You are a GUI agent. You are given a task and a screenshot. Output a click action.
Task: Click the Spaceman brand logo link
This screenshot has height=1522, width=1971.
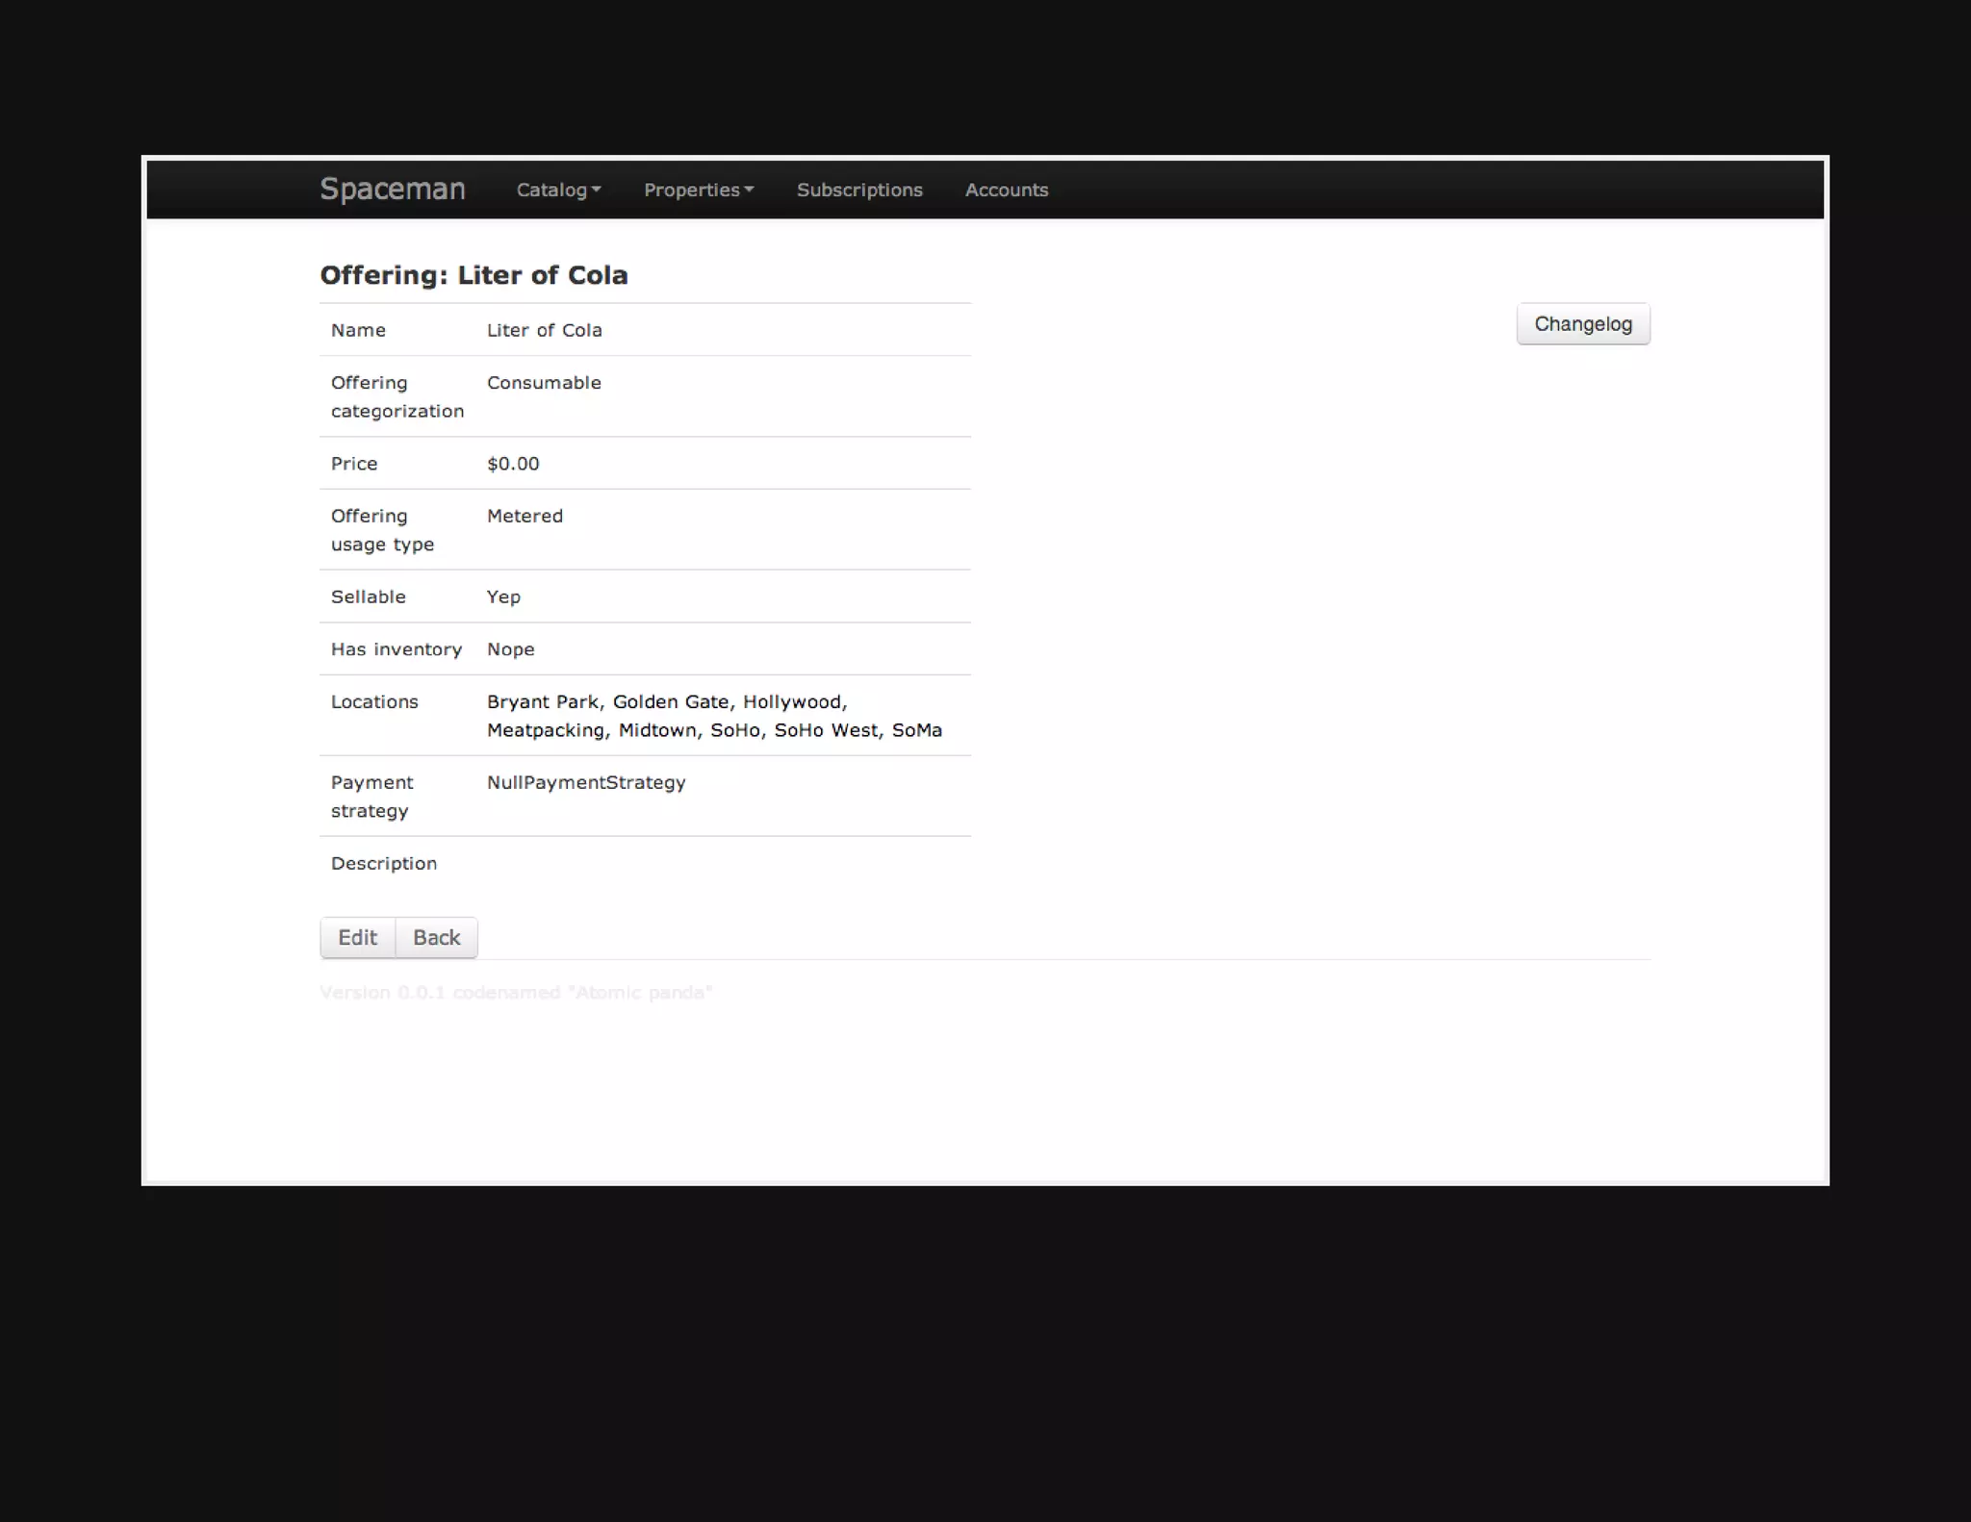click(392, 189)
